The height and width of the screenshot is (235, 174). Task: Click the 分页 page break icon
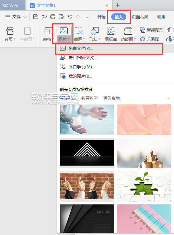pos(10,31)
